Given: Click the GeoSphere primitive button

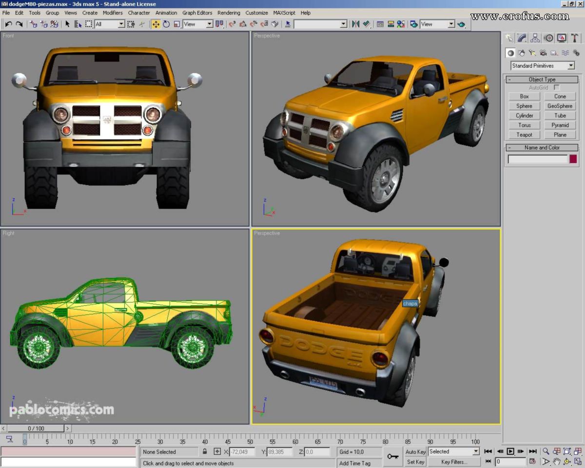Looking at the screenshot, I should pos(560,106).
